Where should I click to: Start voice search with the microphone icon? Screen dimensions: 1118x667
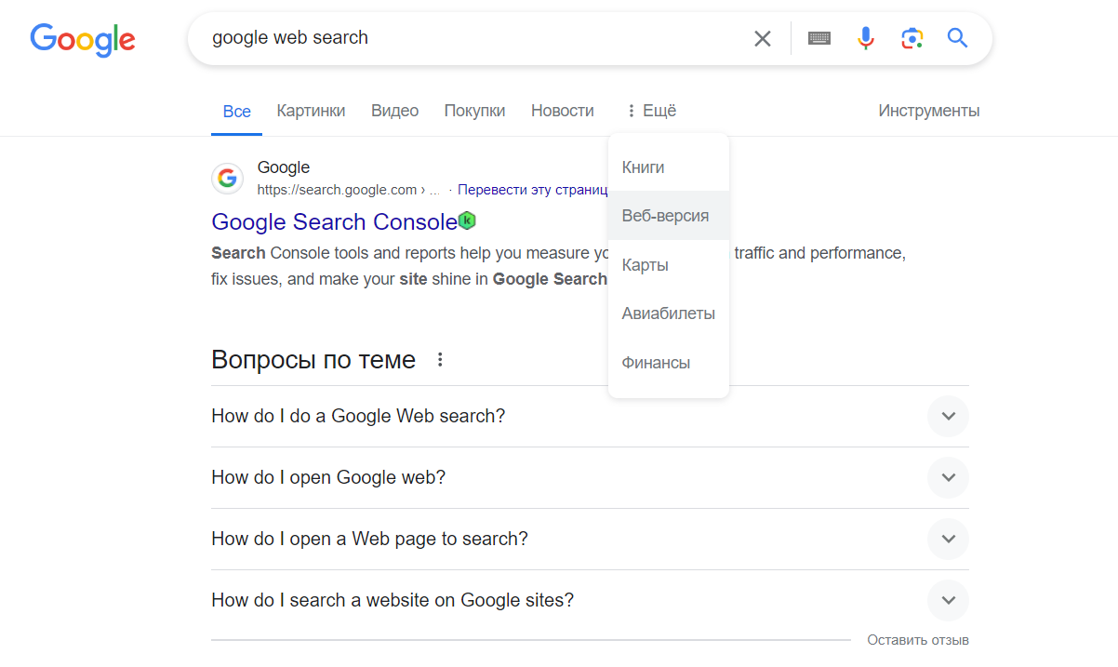(866, 38)
